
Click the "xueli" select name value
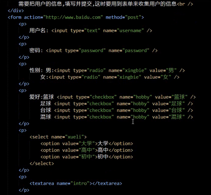pos(75,137)
